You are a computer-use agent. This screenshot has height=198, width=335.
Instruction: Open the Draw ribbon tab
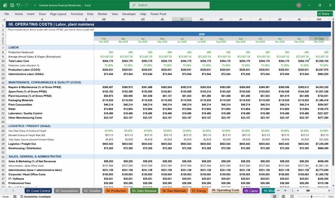click(42, 14)
